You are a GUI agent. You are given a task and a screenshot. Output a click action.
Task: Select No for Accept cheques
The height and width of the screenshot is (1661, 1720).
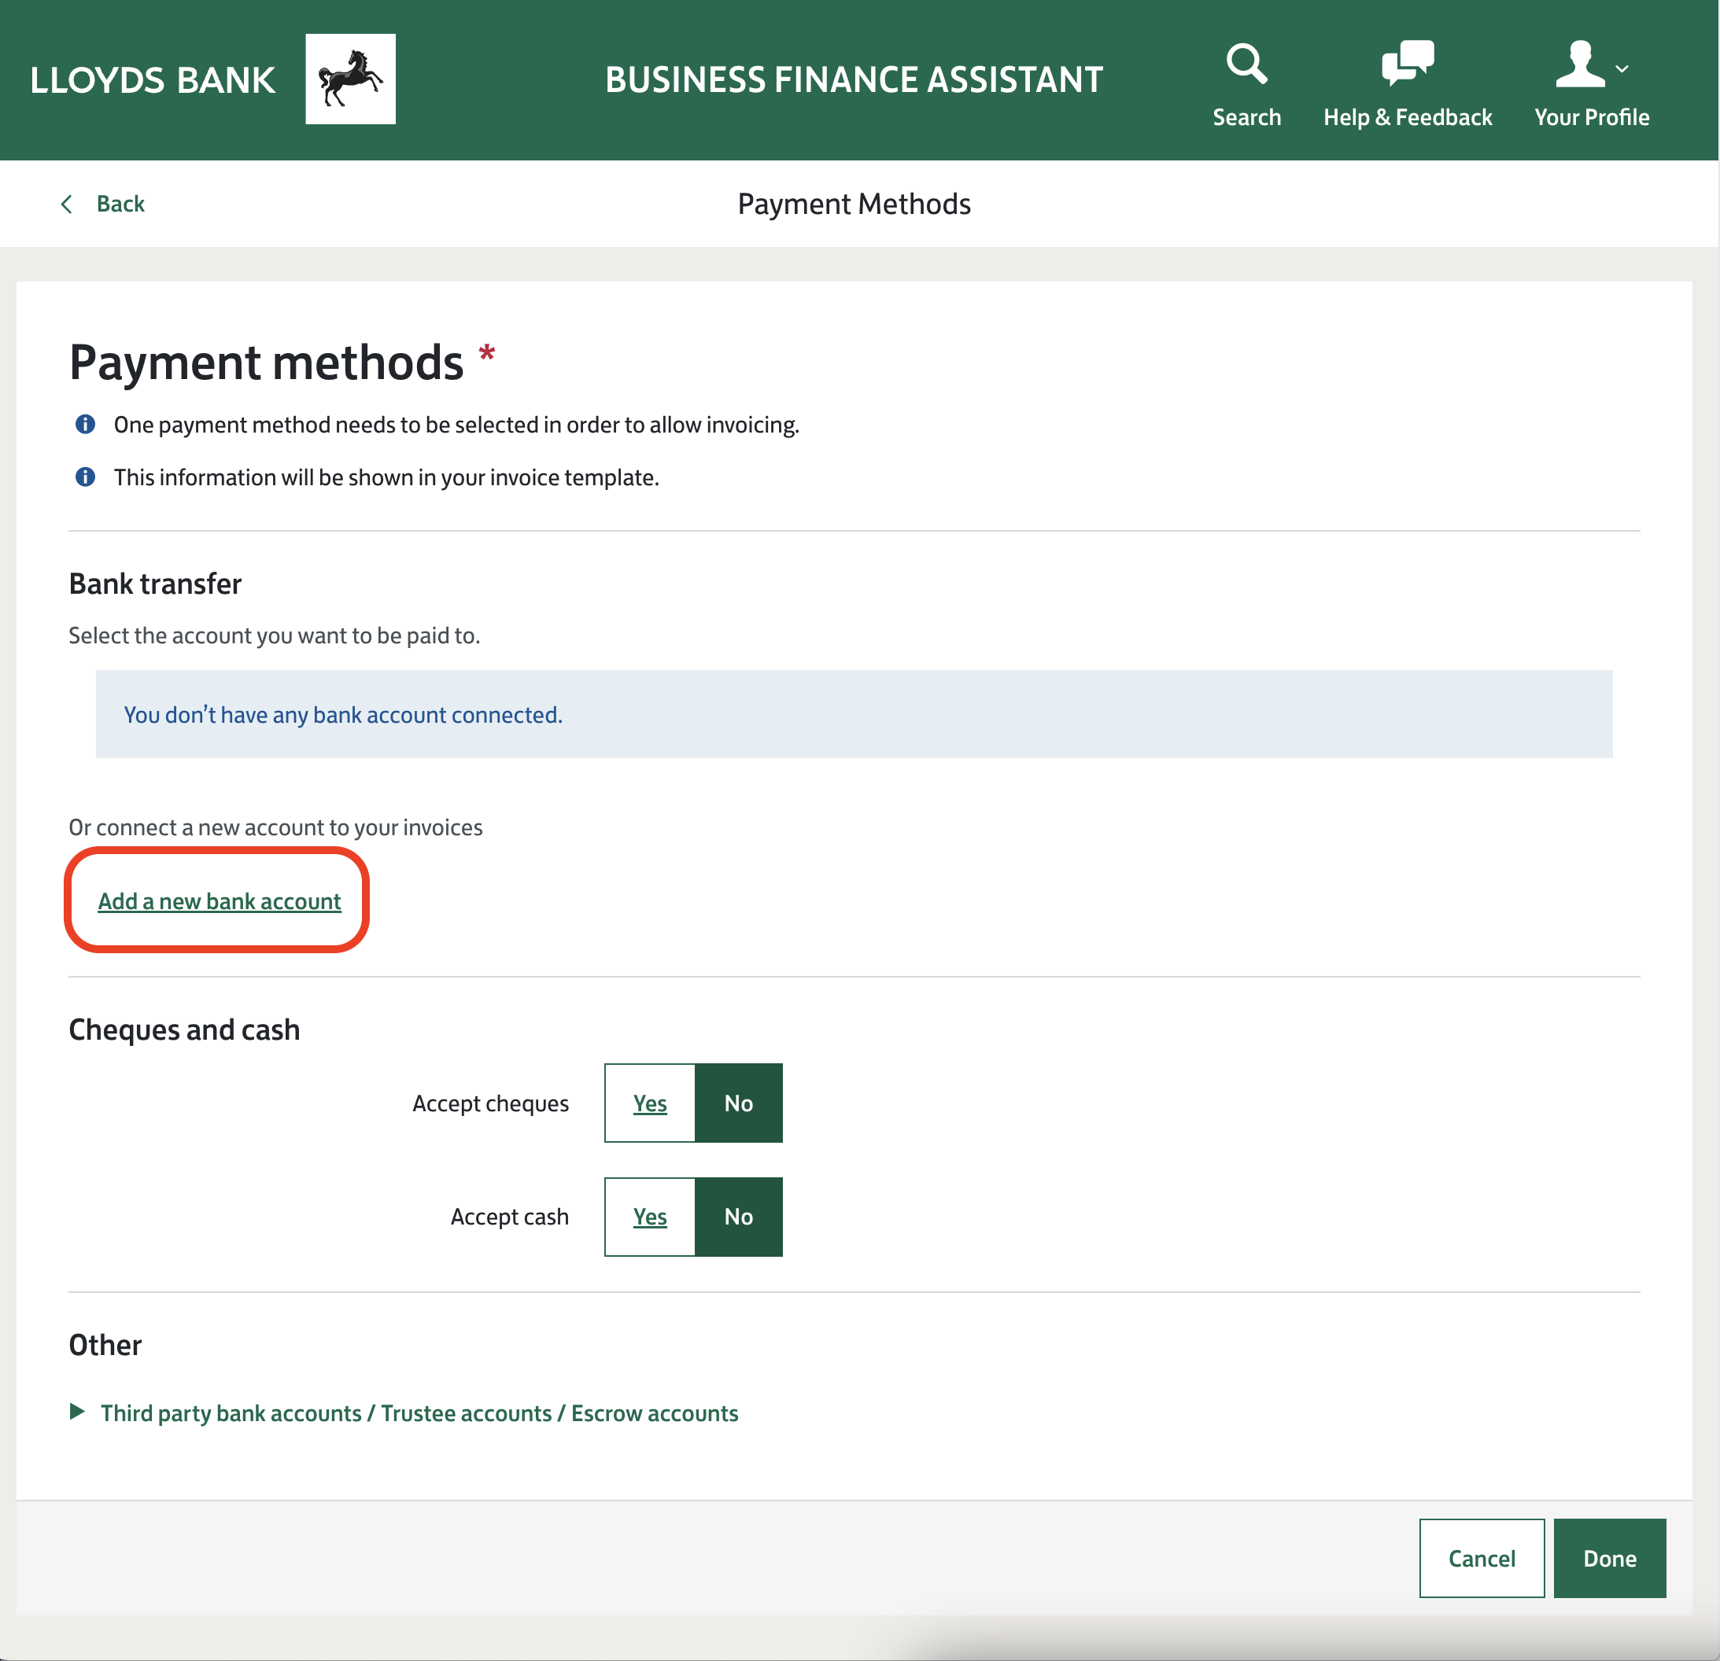tap(738, 1103)
